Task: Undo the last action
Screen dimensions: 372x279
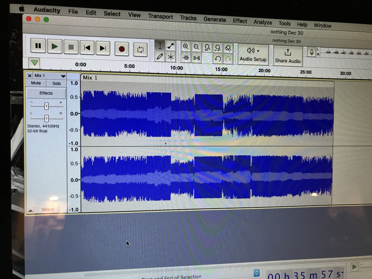Action: [218, 58]
